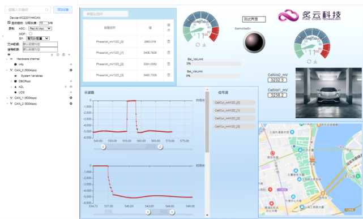The width and height of the screenshot is (363, 219).
Task: Click download icon under the left RollingCounter gauge
Action: (204, 45)
